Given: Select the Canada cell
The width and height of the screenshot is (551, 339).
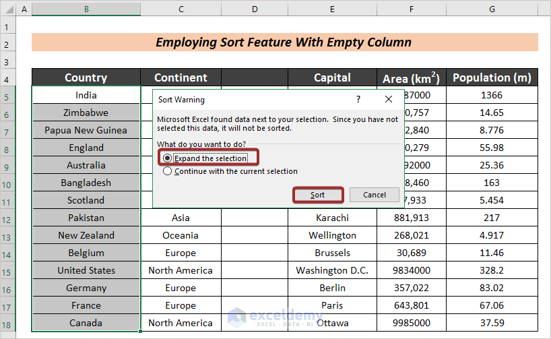Looking at the screenshot, I should pyautogui.click(x=86, y=323).
